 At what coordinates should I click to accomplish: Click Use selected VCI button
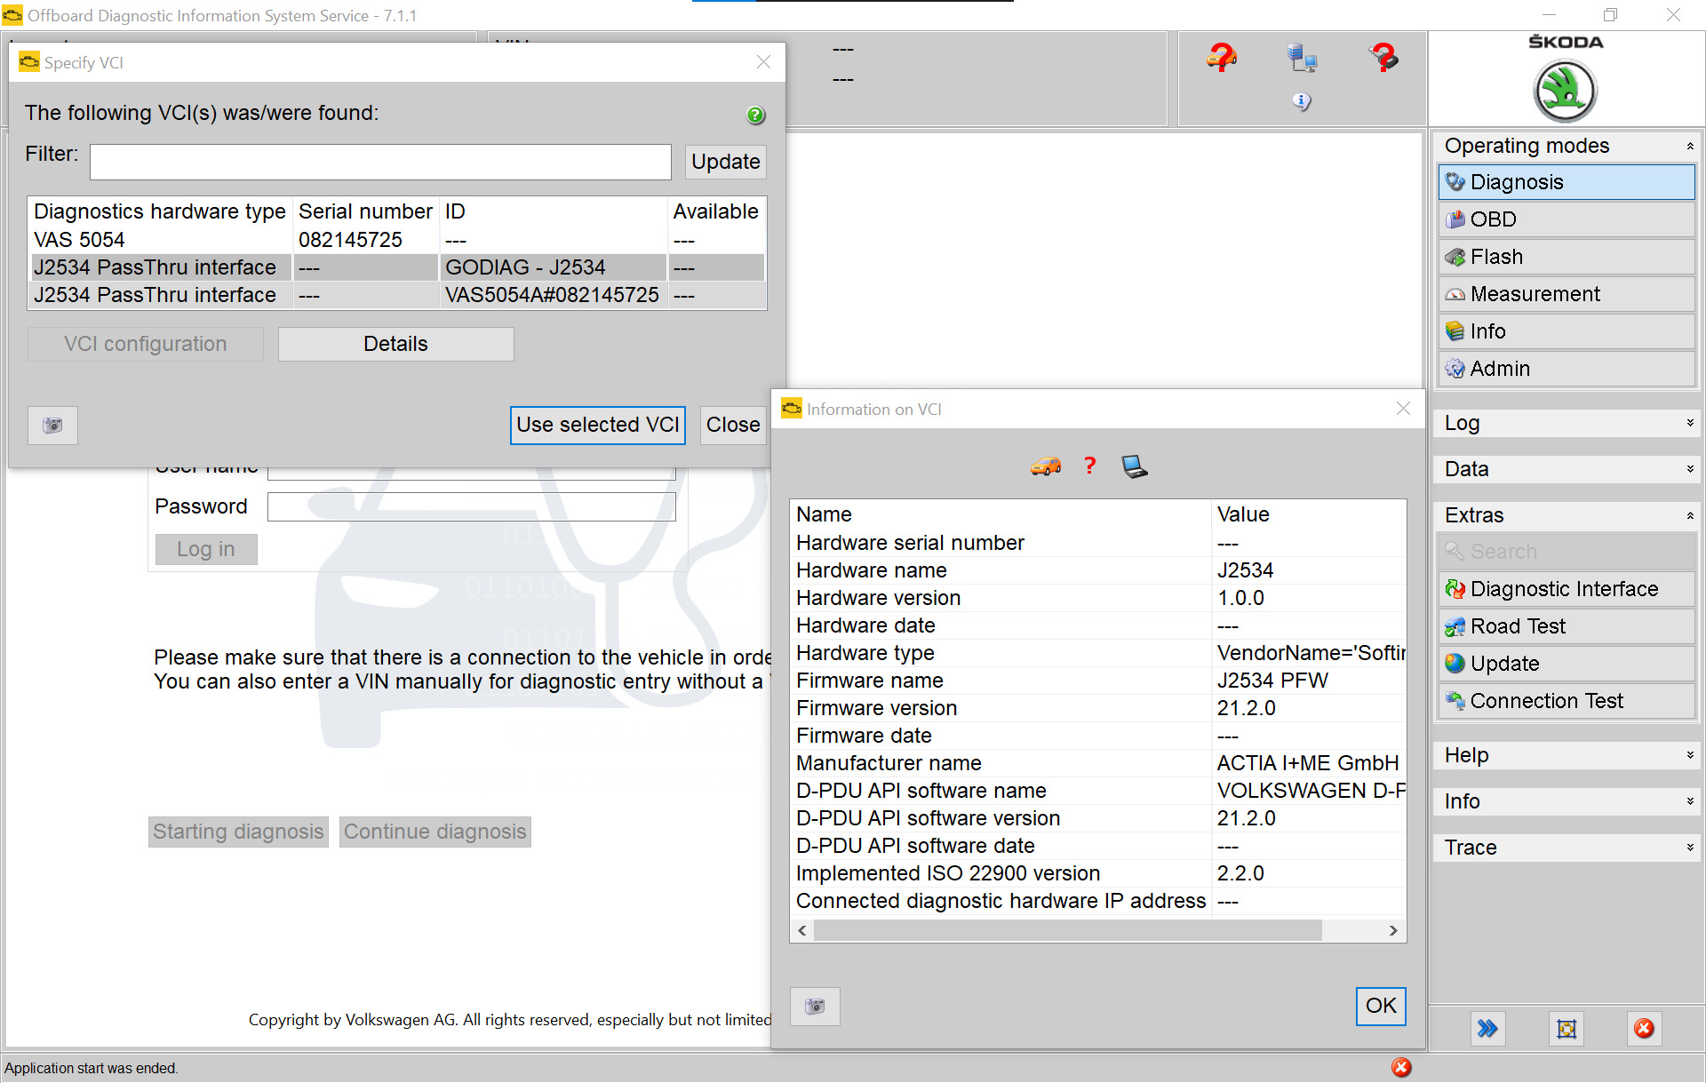pyautogui.click(x=598, y=425)
